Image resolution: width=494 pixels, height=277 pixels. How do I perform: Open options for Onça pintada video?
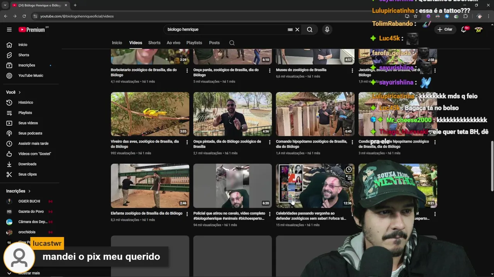[270, 142]
